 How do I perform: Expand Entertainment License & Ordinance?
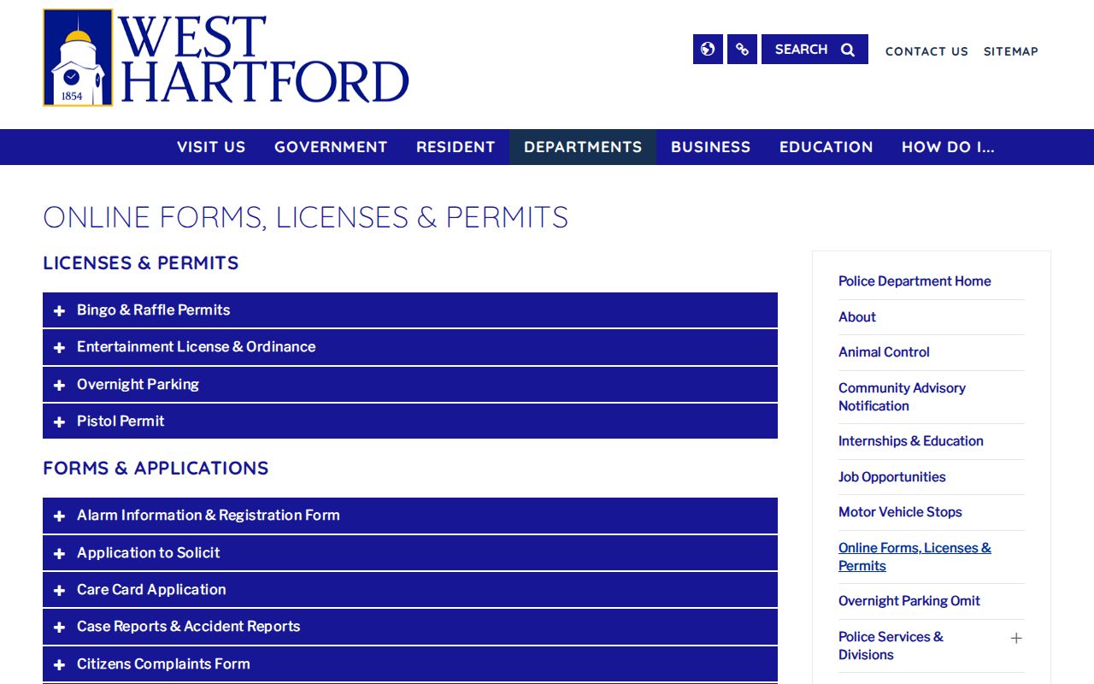coord(410,347)
